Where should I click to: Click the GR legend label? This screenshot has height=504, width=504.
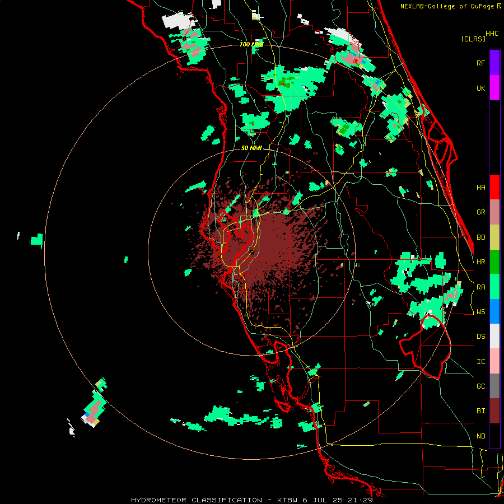coord(480,212)
